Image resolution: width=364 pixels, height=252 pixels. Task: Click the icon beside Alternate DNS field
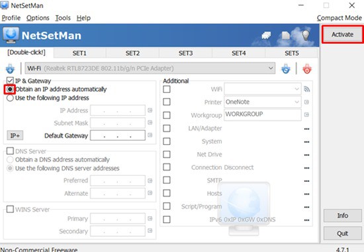tap(150, 193)
